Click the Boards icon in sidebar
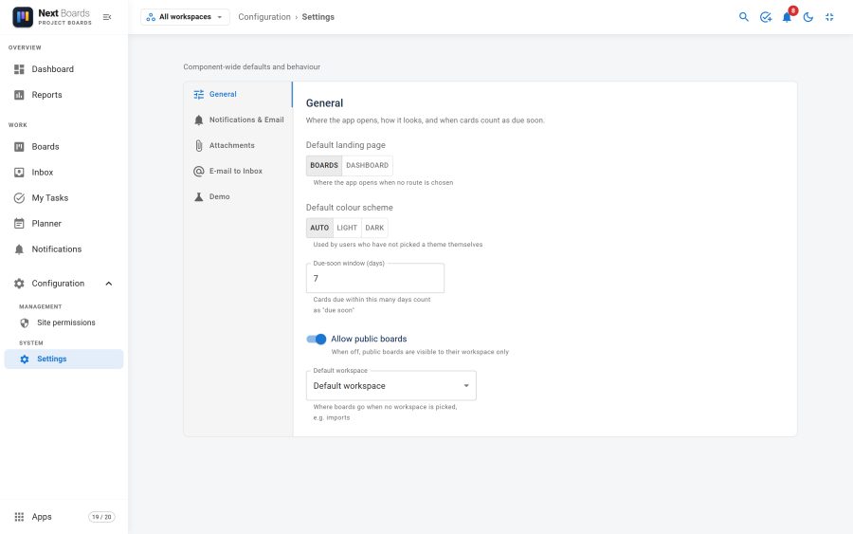This screenshot has height=534, width=853. point(19,146)
